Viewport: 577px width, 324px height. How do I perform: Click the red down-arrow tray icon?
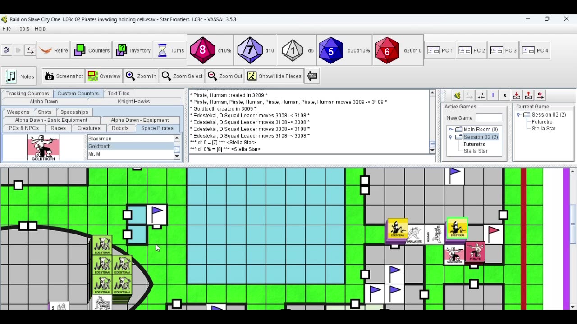(x=517, y=95)
